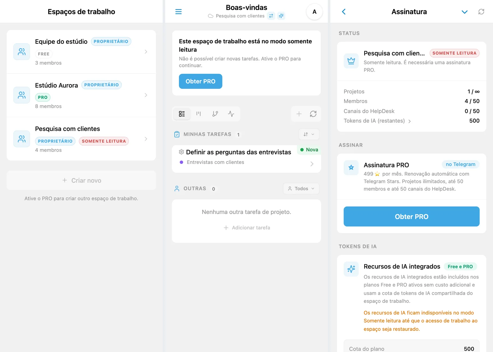493x352 pixels.
Task: Click Criar novo workspace button
Action: click(81, 180)
